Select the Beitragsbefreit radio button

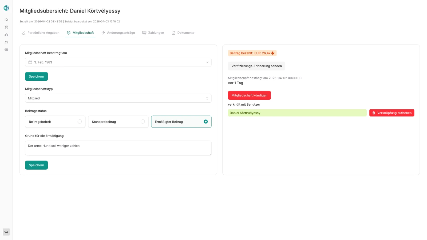coord(80,121)
